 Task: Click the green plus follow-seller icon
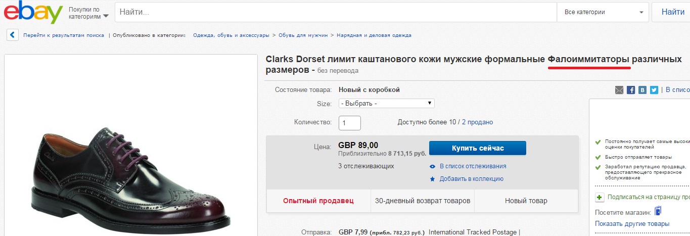point(600,198)
